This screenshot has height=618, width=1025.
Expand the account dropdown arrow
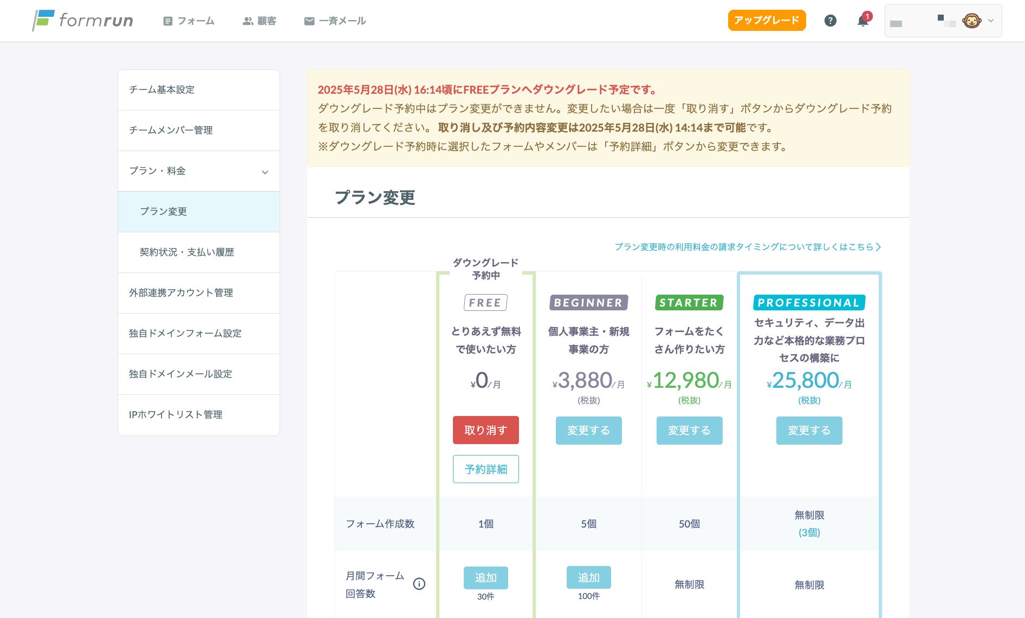pos(991,21)
